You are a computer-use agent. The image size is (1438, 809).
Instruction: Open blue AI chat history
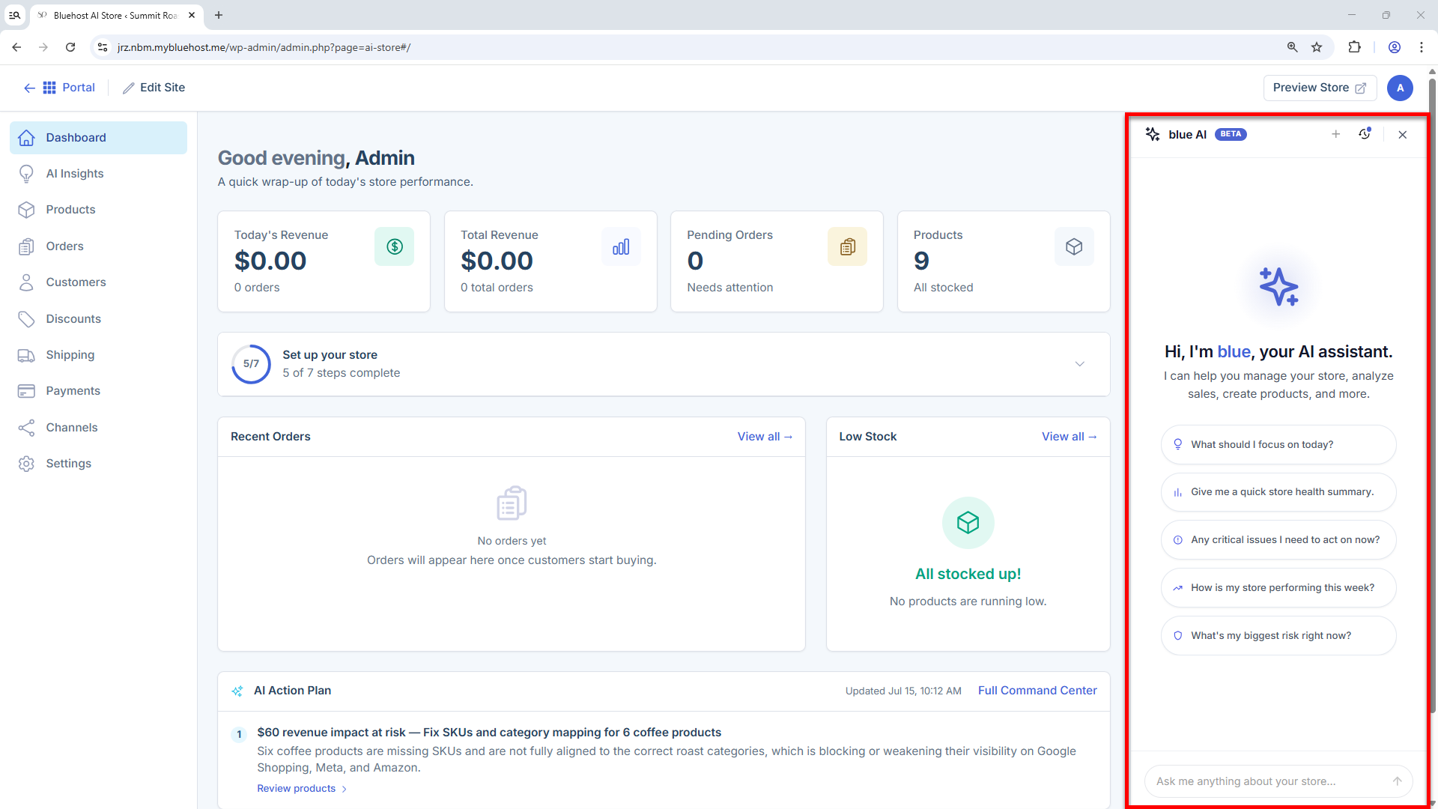pos(1365,134)
